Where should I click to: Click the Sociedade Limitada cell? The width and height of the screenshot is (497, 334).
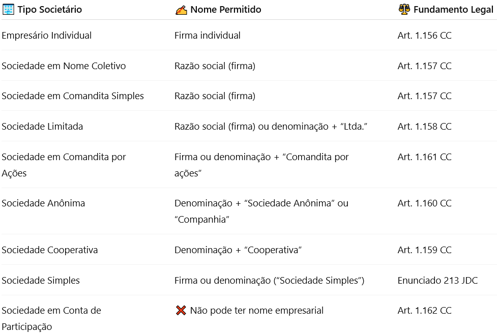click(42, 127)
